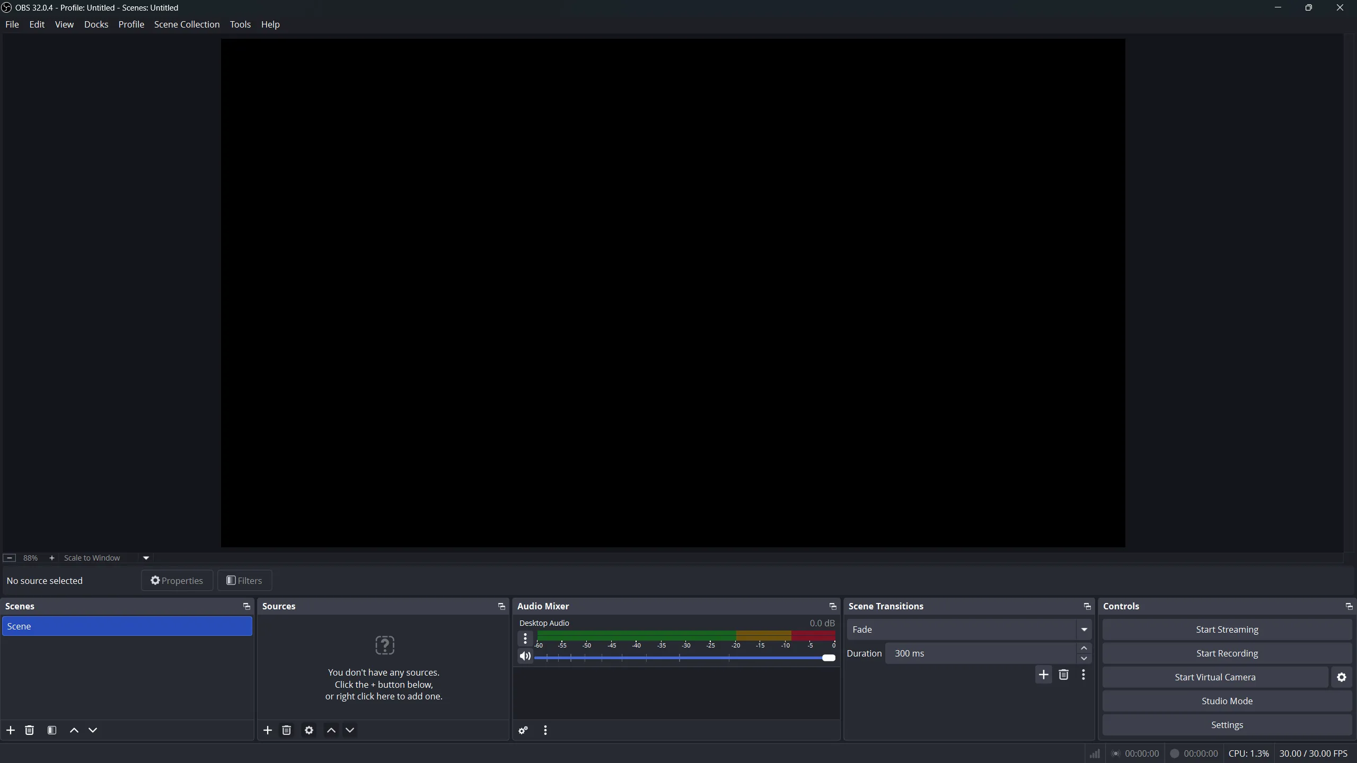Open source properties gear in Sources toolbar

(x=309, y=730)
